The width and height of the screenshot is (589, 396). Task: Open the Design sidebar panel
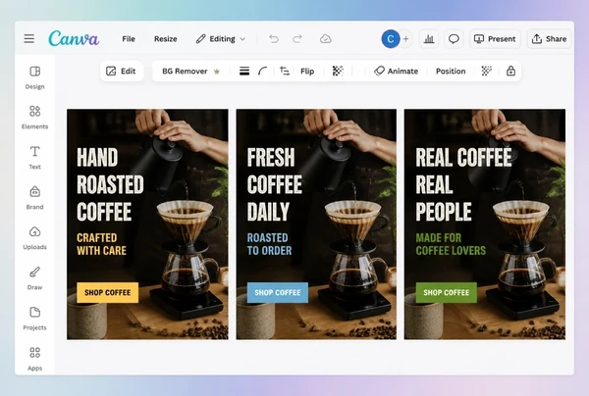[x=35, y=78]
